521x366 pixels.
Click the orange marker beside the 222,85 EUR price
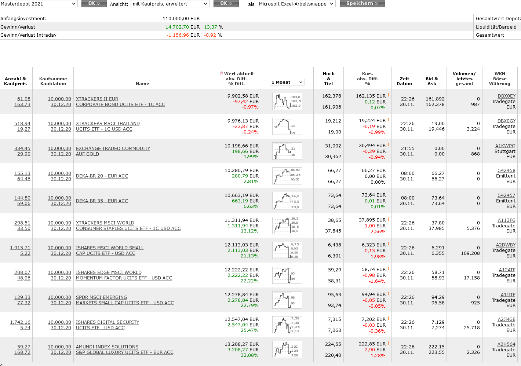point(388,343)
